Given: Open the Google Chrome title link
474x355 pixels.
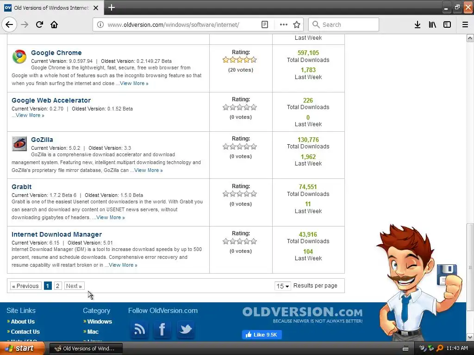Looking at the screenshot, I should [56, 53].
